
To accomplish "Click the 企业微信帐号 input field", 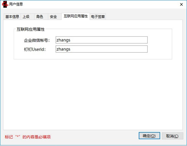I will pyautogui.click(x=101, y=40).
